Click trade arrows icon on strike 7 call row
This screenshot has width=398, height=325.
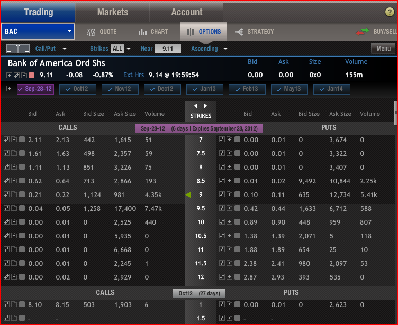coord(6,140)
